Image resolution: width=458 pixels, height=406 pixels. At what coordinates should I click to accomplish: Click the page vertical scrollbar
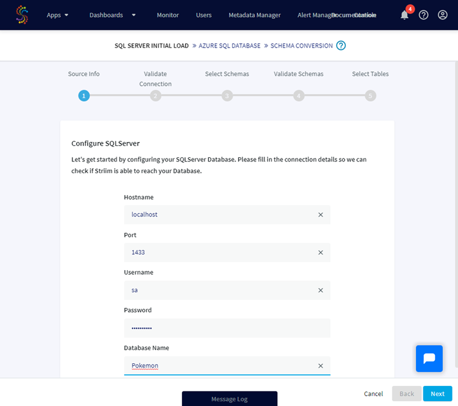click(456, 214)
